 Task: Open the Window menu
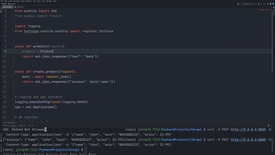click(49, 1)
